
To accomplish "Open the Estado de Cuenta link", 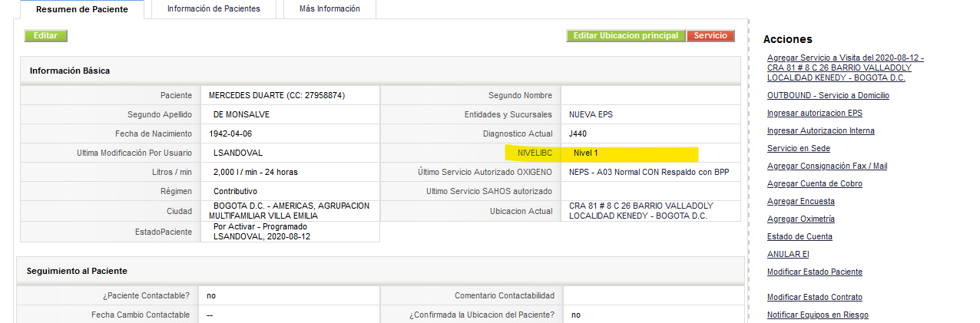I will coord(800,236).
